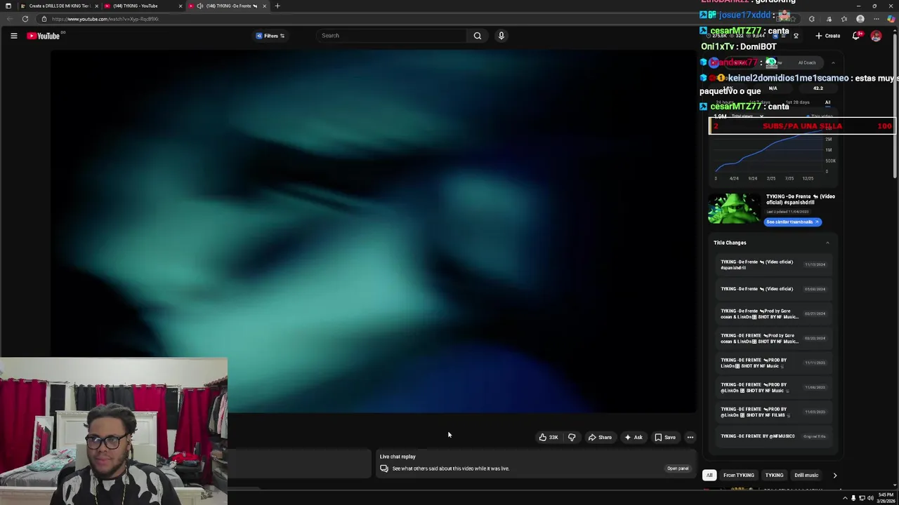899x505 pixels.
Task: Collapse the Title Changes section
Action: coord(827,243)
